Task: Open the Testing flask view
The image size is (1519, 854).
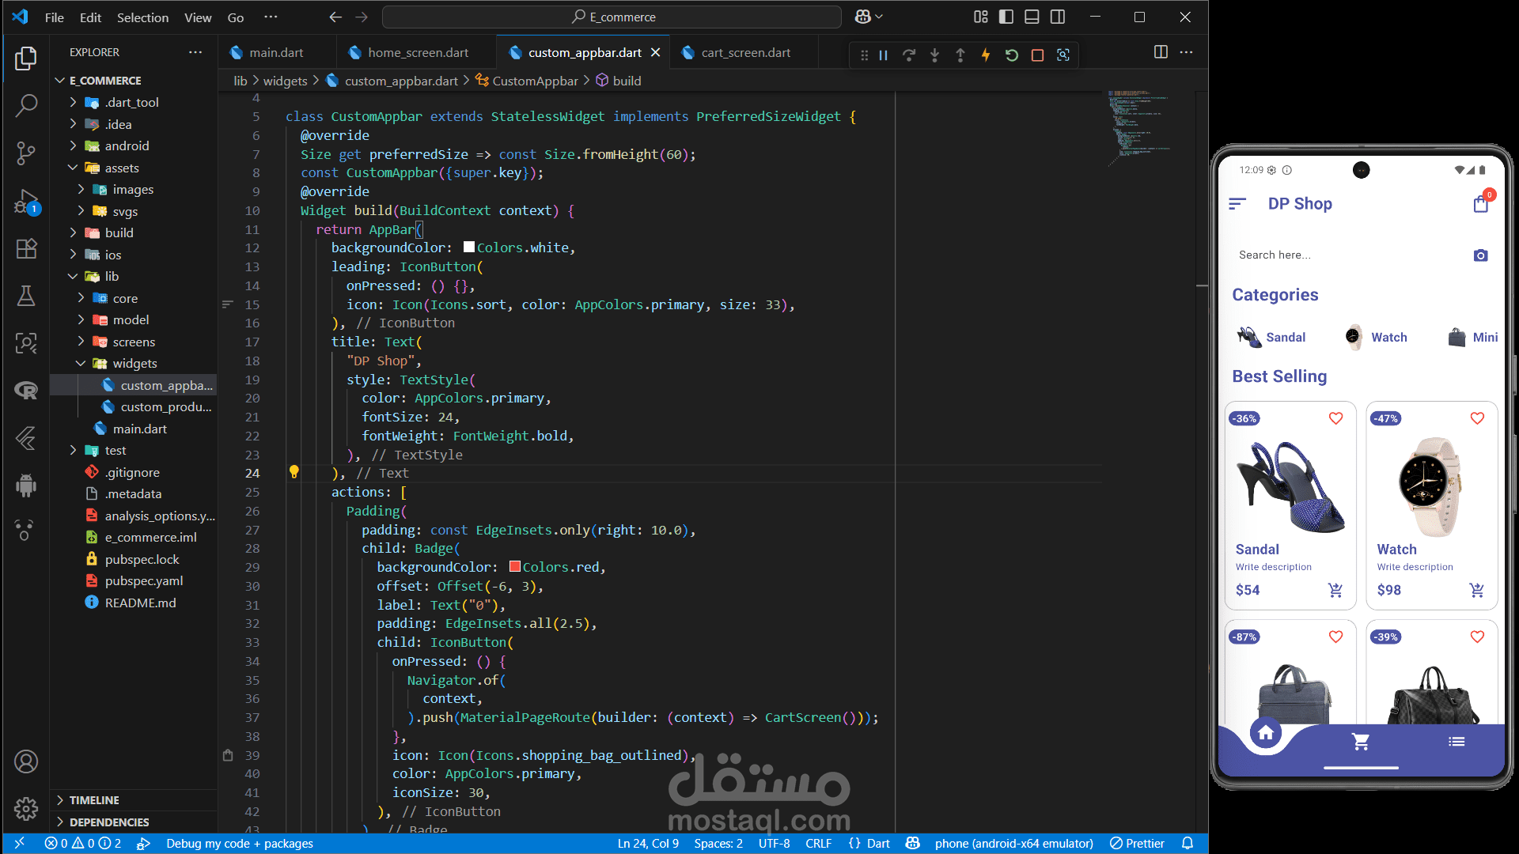Action: coord(26,296)
